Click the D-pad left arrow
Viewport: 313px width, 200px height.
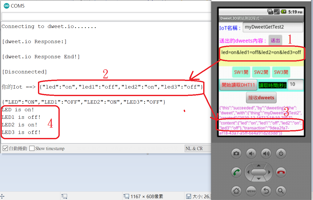[x=248, y=173]
